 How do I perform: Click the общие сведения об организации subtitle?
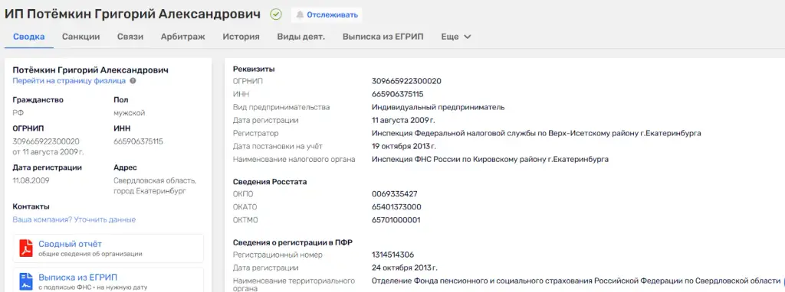point(90,254)
